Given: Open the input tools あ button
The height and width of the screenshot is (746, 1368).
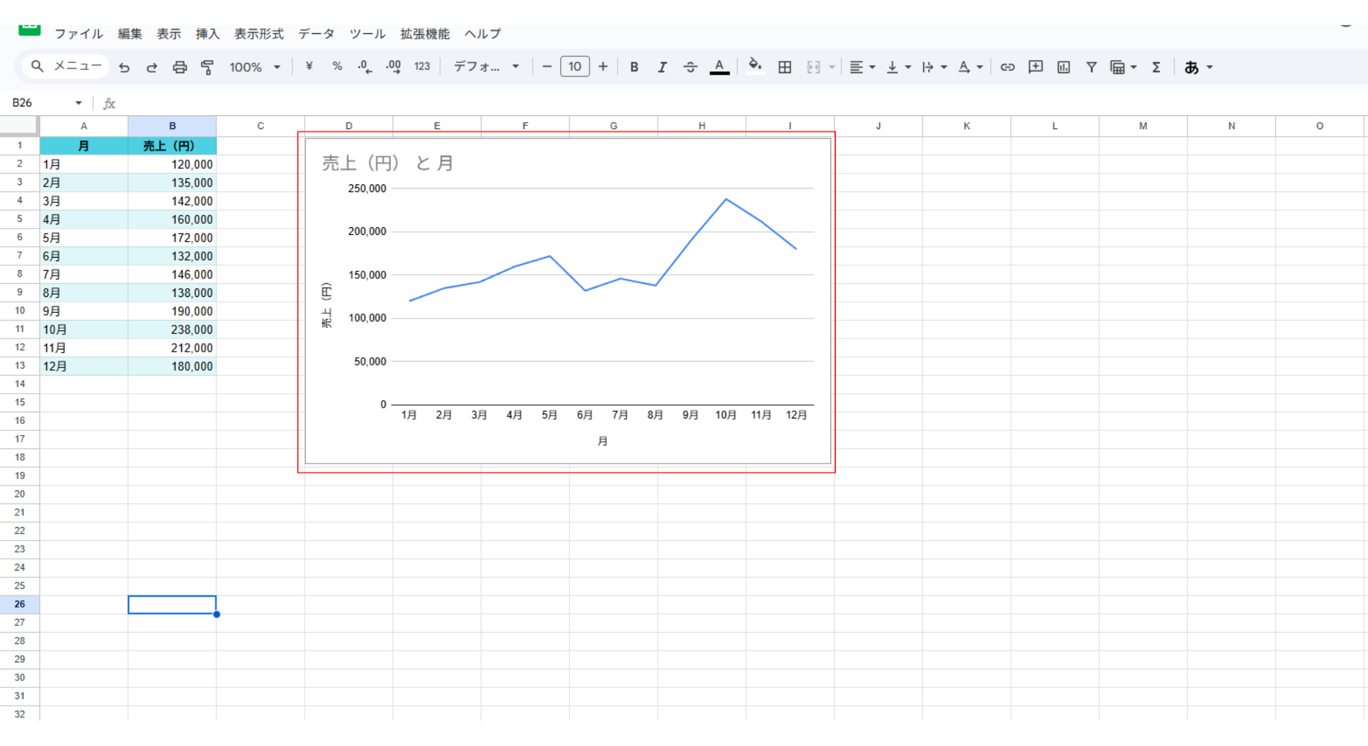Looking at the screenshot, I should (x=1198, y=67).
